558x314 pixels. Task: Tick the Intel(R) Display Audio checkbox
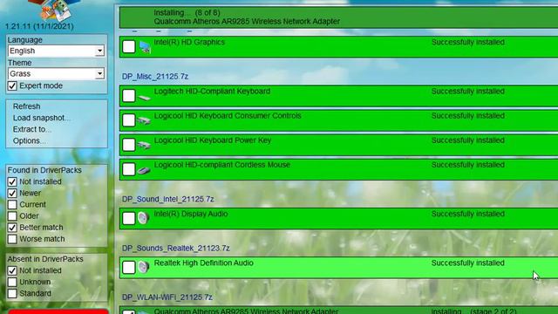(129, 219)
